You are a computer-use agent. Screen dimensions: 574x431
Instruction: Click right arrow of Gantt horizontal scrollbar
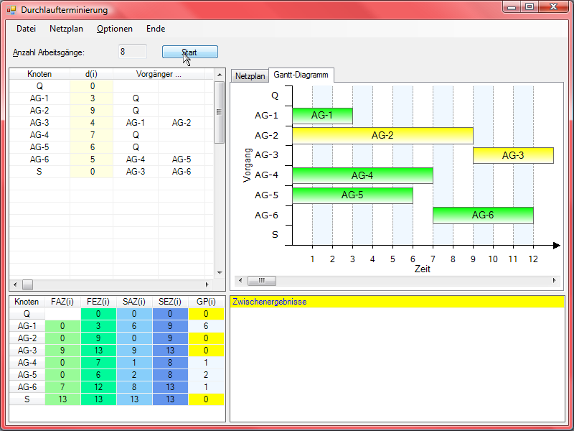point(553,280)
